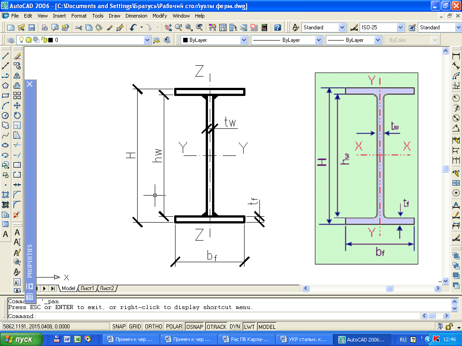The image size is (462, 346).
Task: Open the layer 0 dropdown list
Action: 148,40
